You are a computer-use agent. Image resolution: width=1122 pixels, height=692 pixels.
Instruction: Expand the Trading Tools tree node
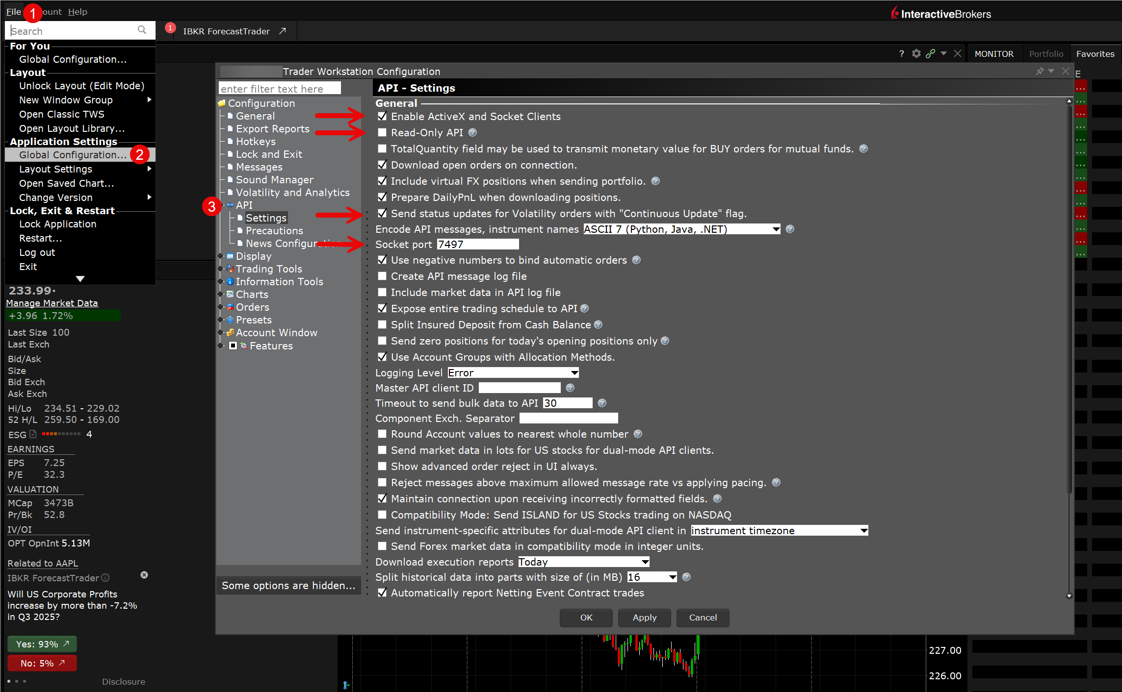(x=221, y=269)
